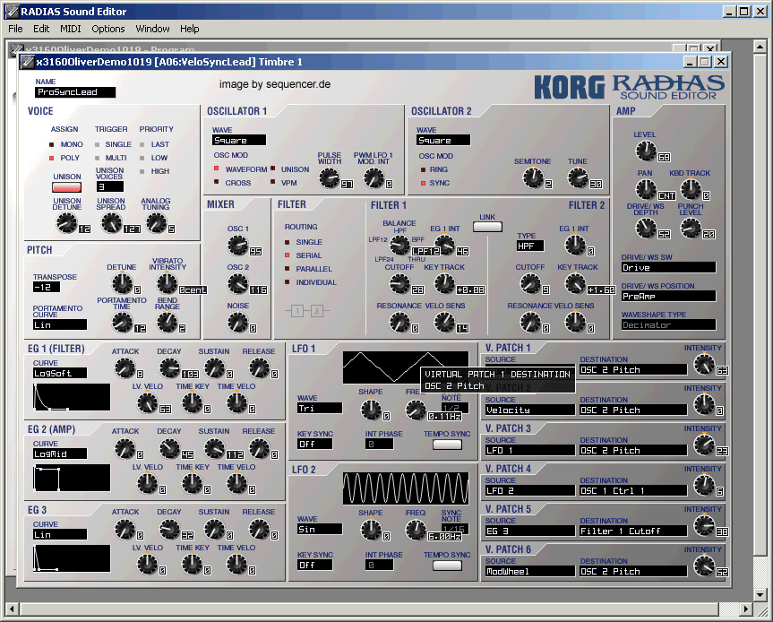Screen dimensions: 773x622
Task: Click the Unison Detune knob
Action: pyautogui.click(x=67, y=223)
